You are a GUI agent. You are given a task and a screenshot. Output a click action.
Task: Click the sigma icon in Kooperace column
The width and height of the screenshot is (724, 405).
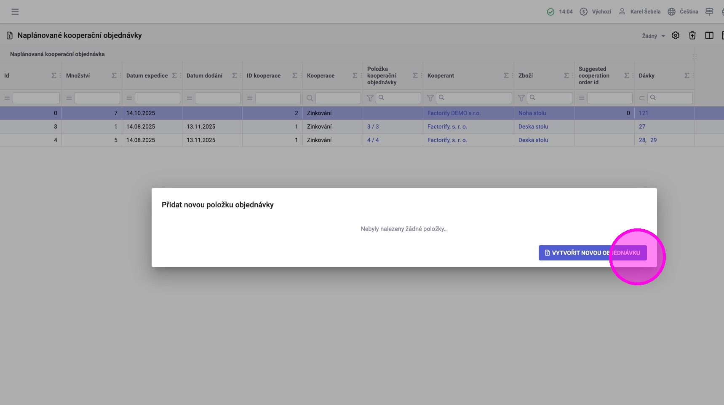coord(355,76)
